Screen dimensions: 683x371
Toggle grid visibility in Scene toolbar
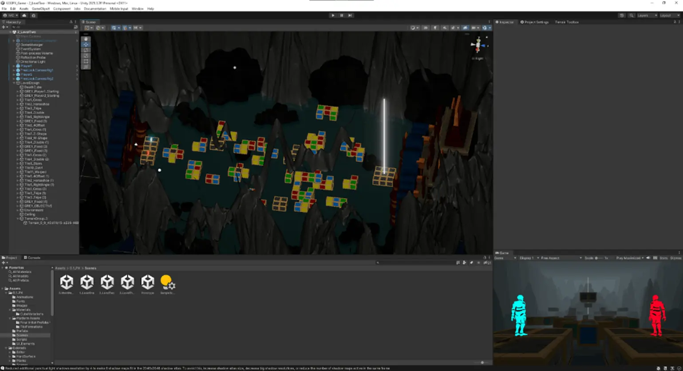click(x=115, y=28)
